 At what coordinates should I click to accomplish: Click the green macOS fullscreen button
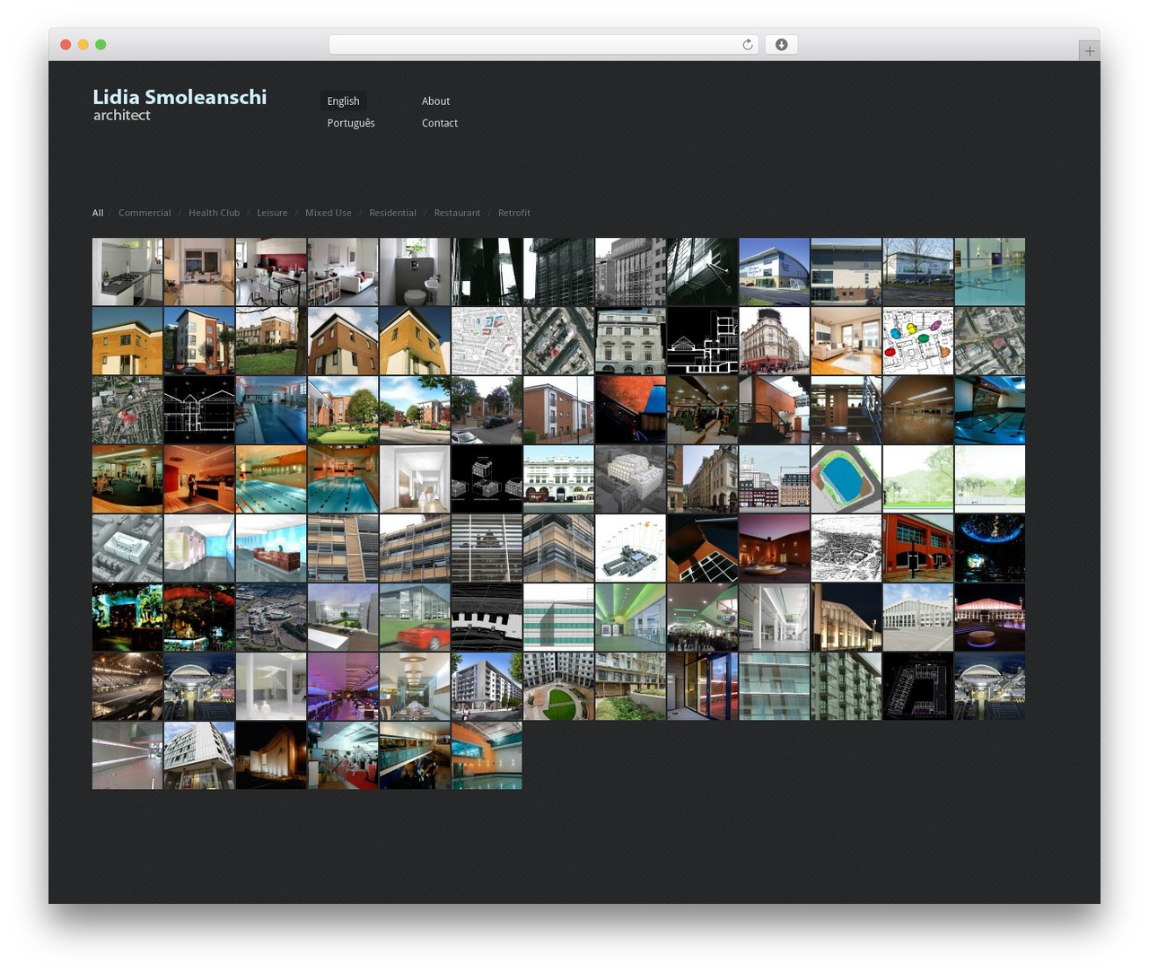(x=101, y=45)
